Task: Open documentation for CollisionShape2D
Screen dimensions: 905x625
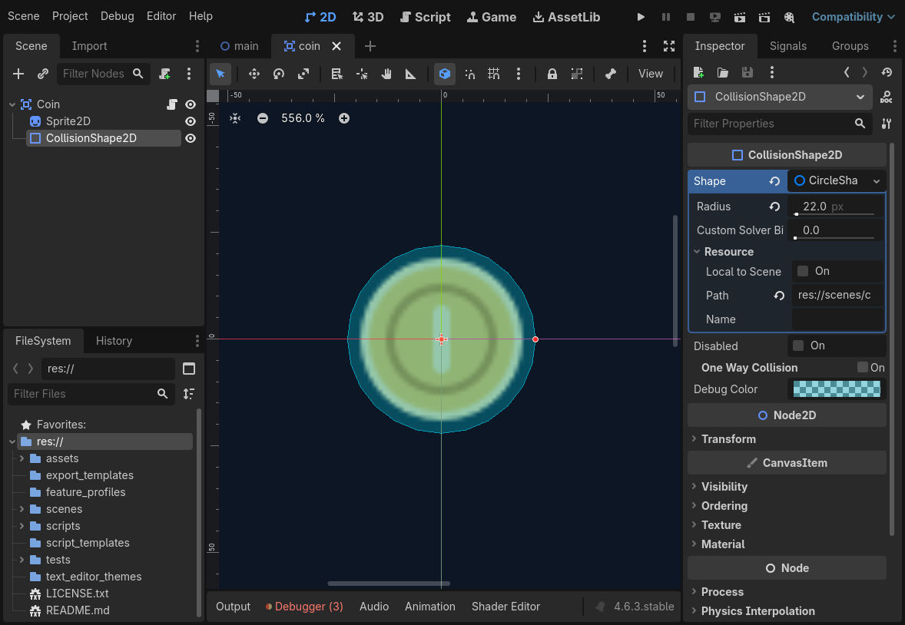Action: 886,97
